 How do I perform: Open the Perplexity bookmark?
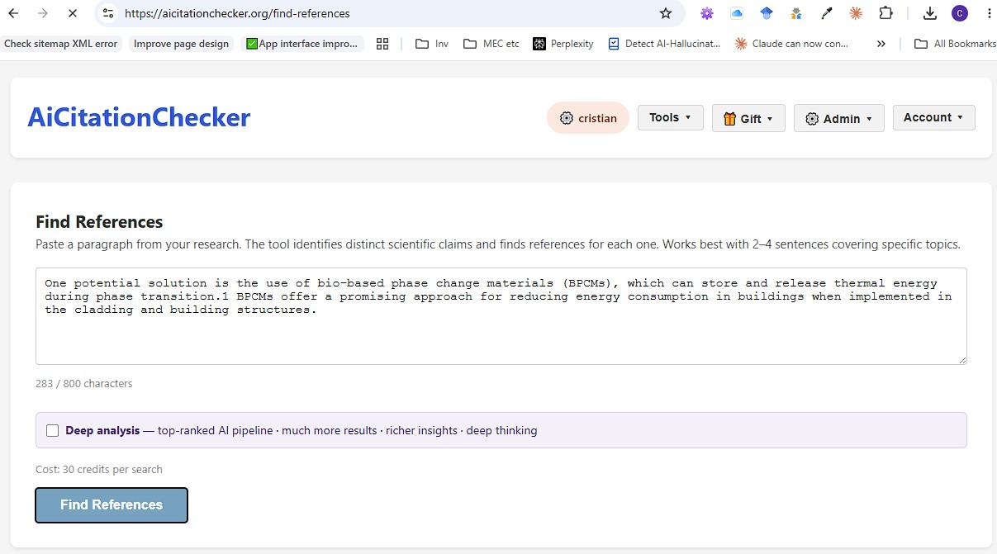pos(563,44)
